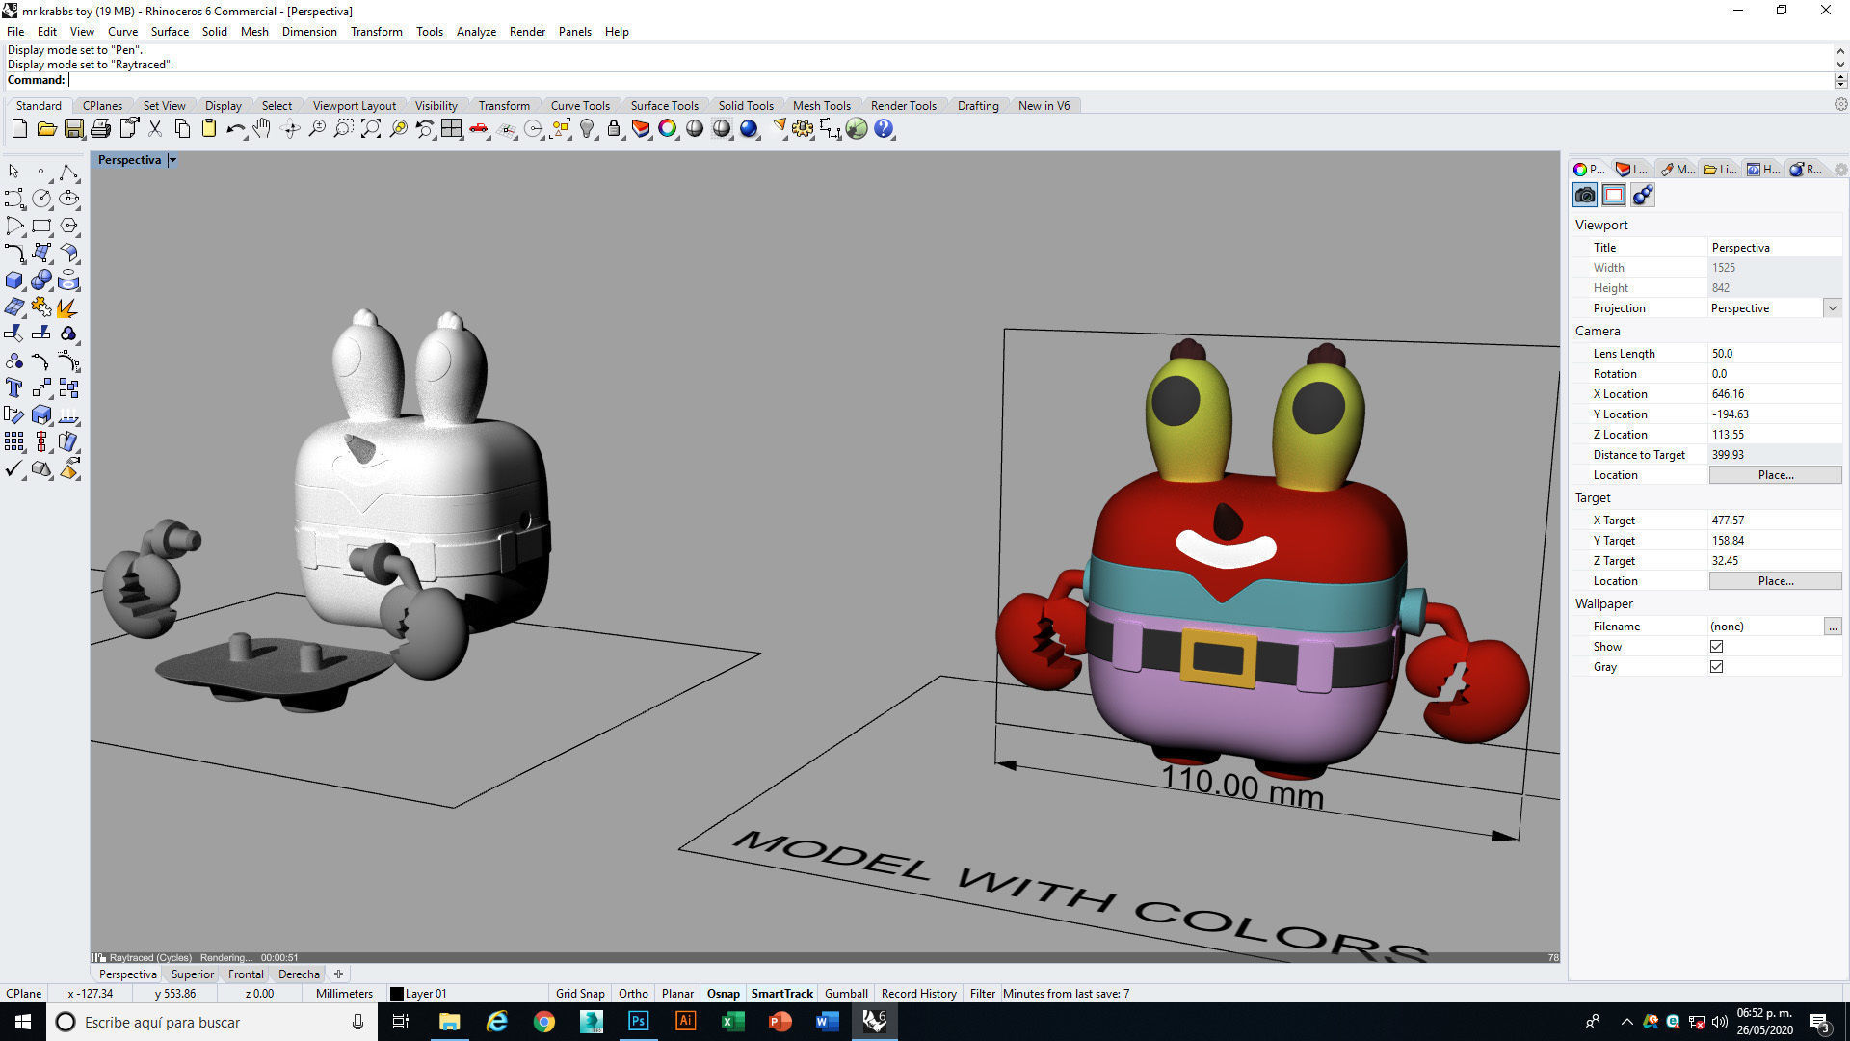Open Photoshop from the Windows taskbar
Image resolution: width=1850 pixels, height=1041 pixels.
(638, 1022)
